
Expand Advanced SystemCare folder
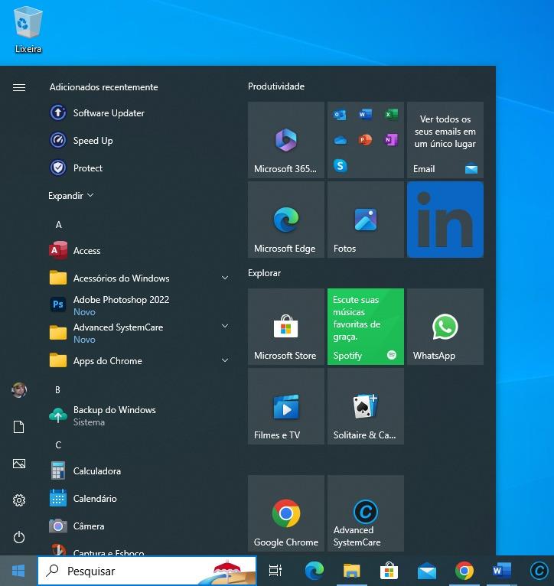tap(225, 326)
